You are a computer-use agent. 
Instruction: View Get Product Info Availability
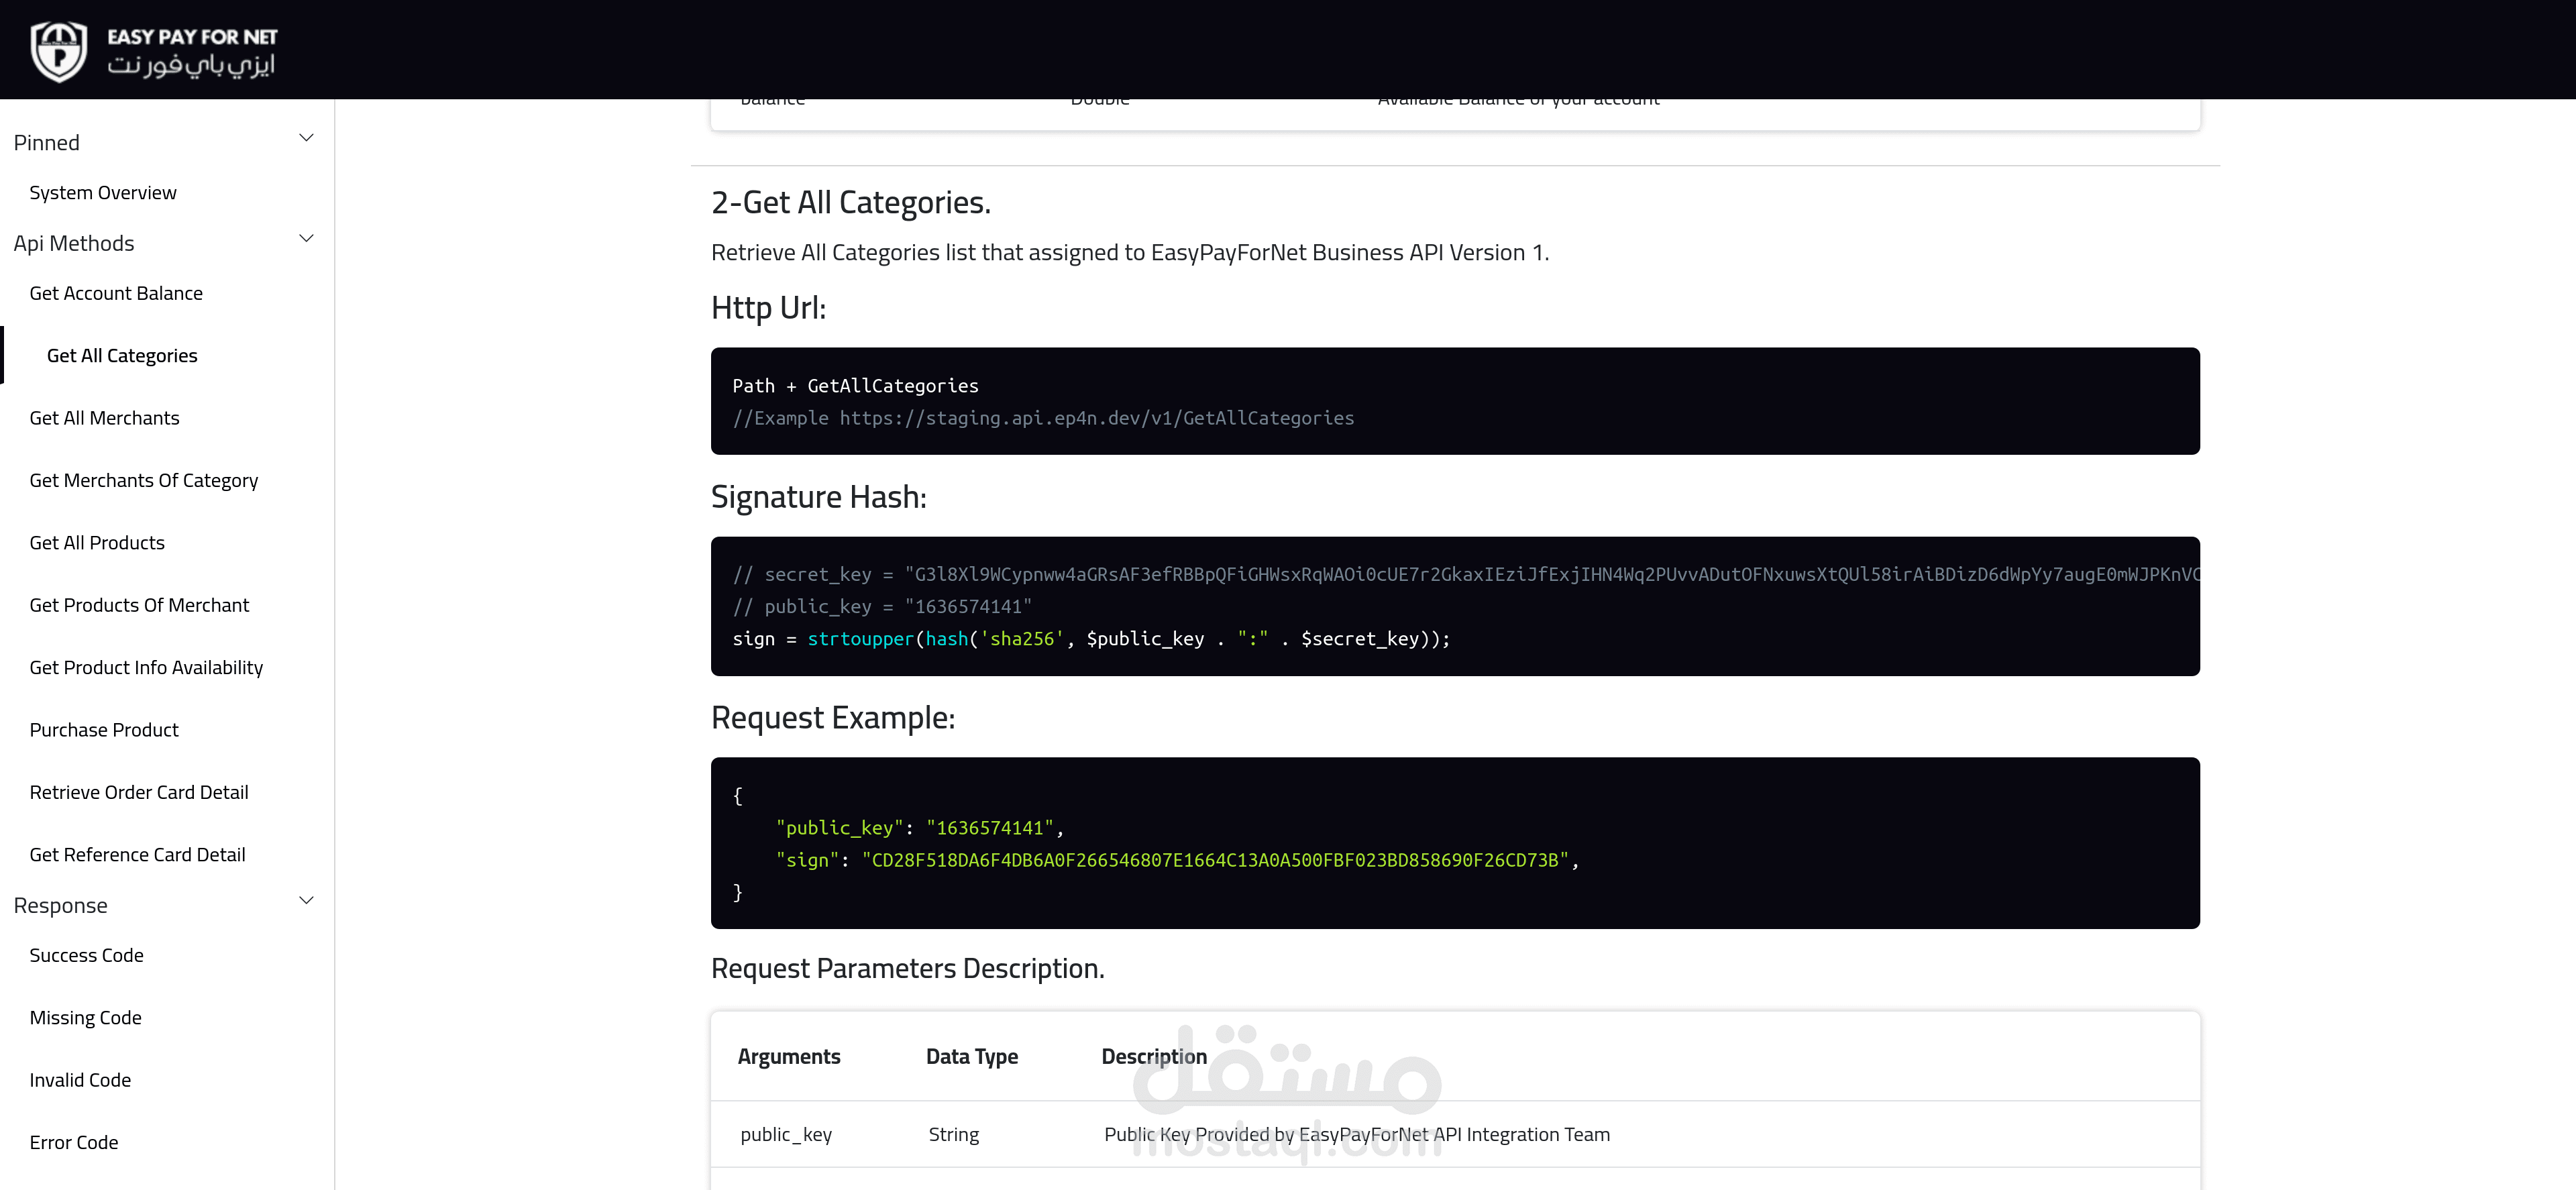(146, 668)
